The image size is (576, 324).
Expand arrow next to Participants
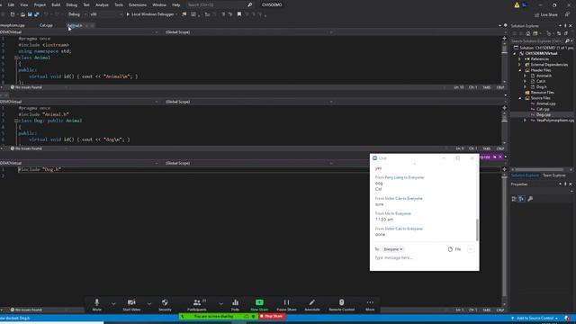[x=220, y=304]
